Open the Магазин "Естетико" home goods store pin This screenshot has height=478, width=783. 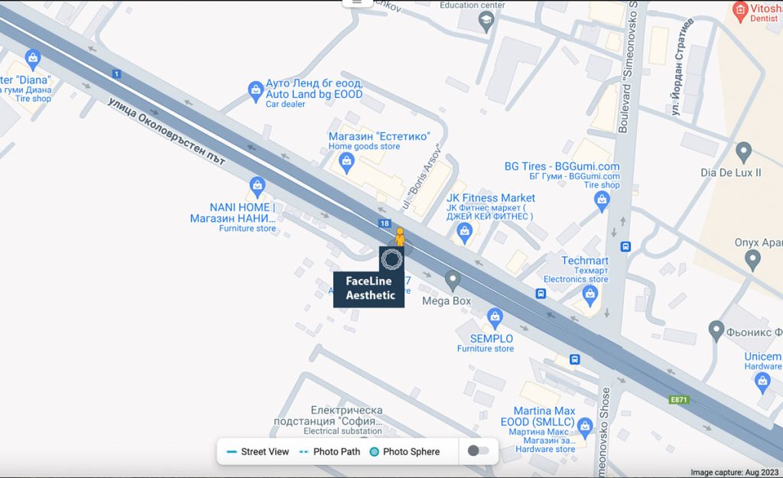[346, 164]
